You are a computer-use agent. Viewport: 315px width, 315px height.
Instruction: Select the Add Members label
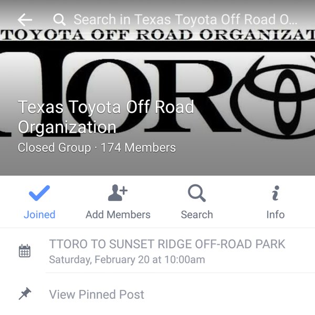(x=118, y=215)
